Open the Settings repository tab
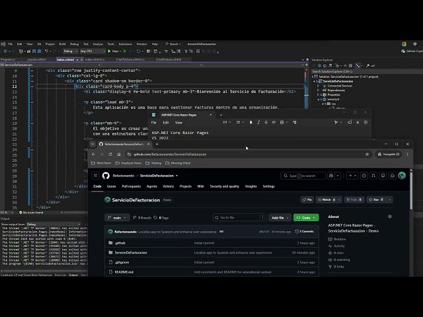The image size is (423, 317). [x=269, y=186]
